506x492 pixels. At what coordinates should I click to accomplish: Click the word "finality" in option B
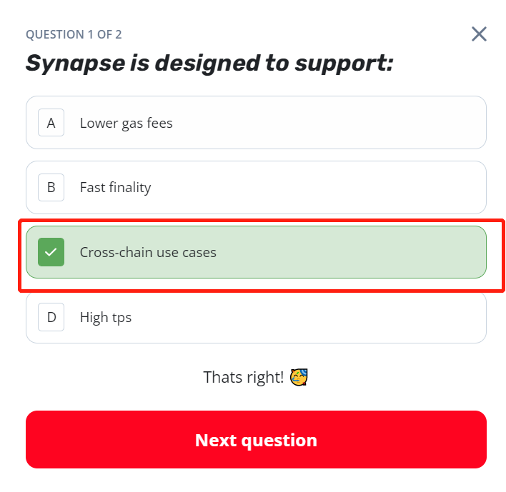coord(130,187)
